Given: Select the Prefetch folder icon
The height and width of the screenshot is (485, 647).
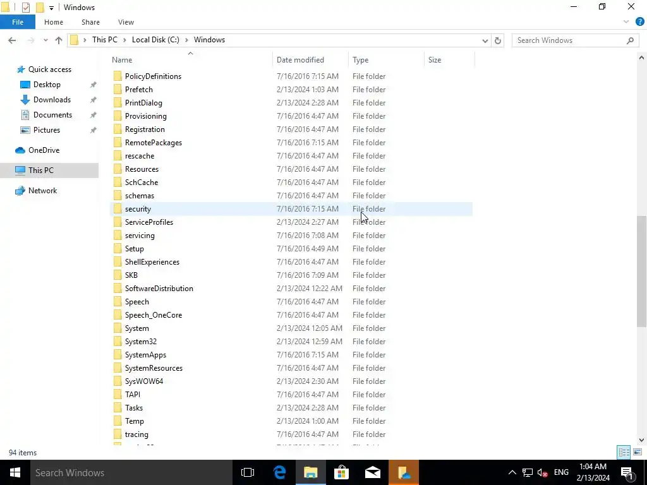Looking at the screenshot, I should pyautogui.click(x=118, y=90).
